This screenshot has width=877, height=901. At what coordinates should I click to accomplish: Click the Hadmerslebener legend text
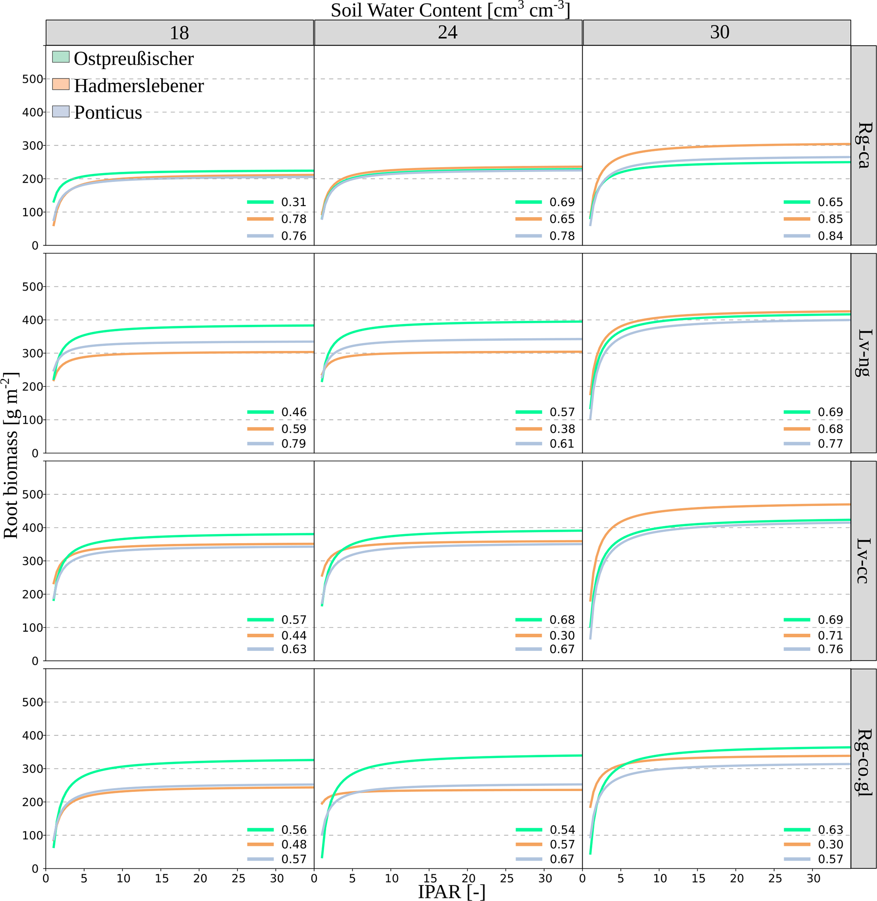click(x=139, y=86)
